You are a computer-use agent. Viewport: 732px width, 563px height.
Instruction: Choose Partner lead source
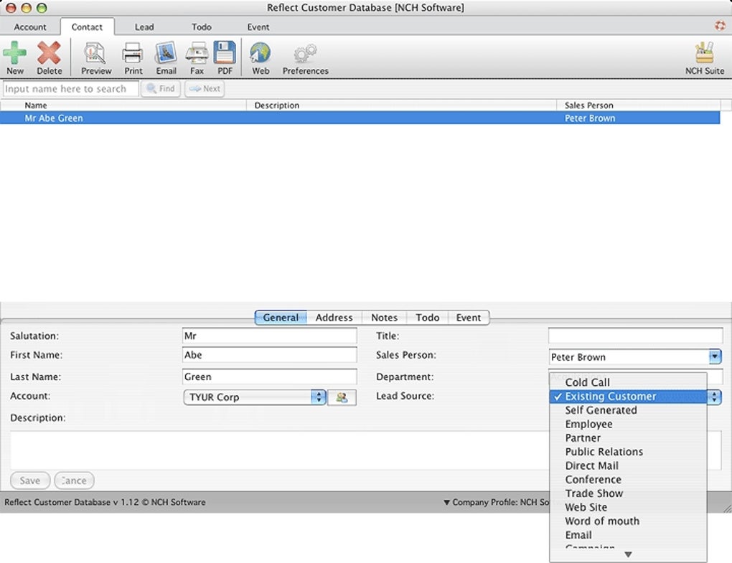coord(628,438)
